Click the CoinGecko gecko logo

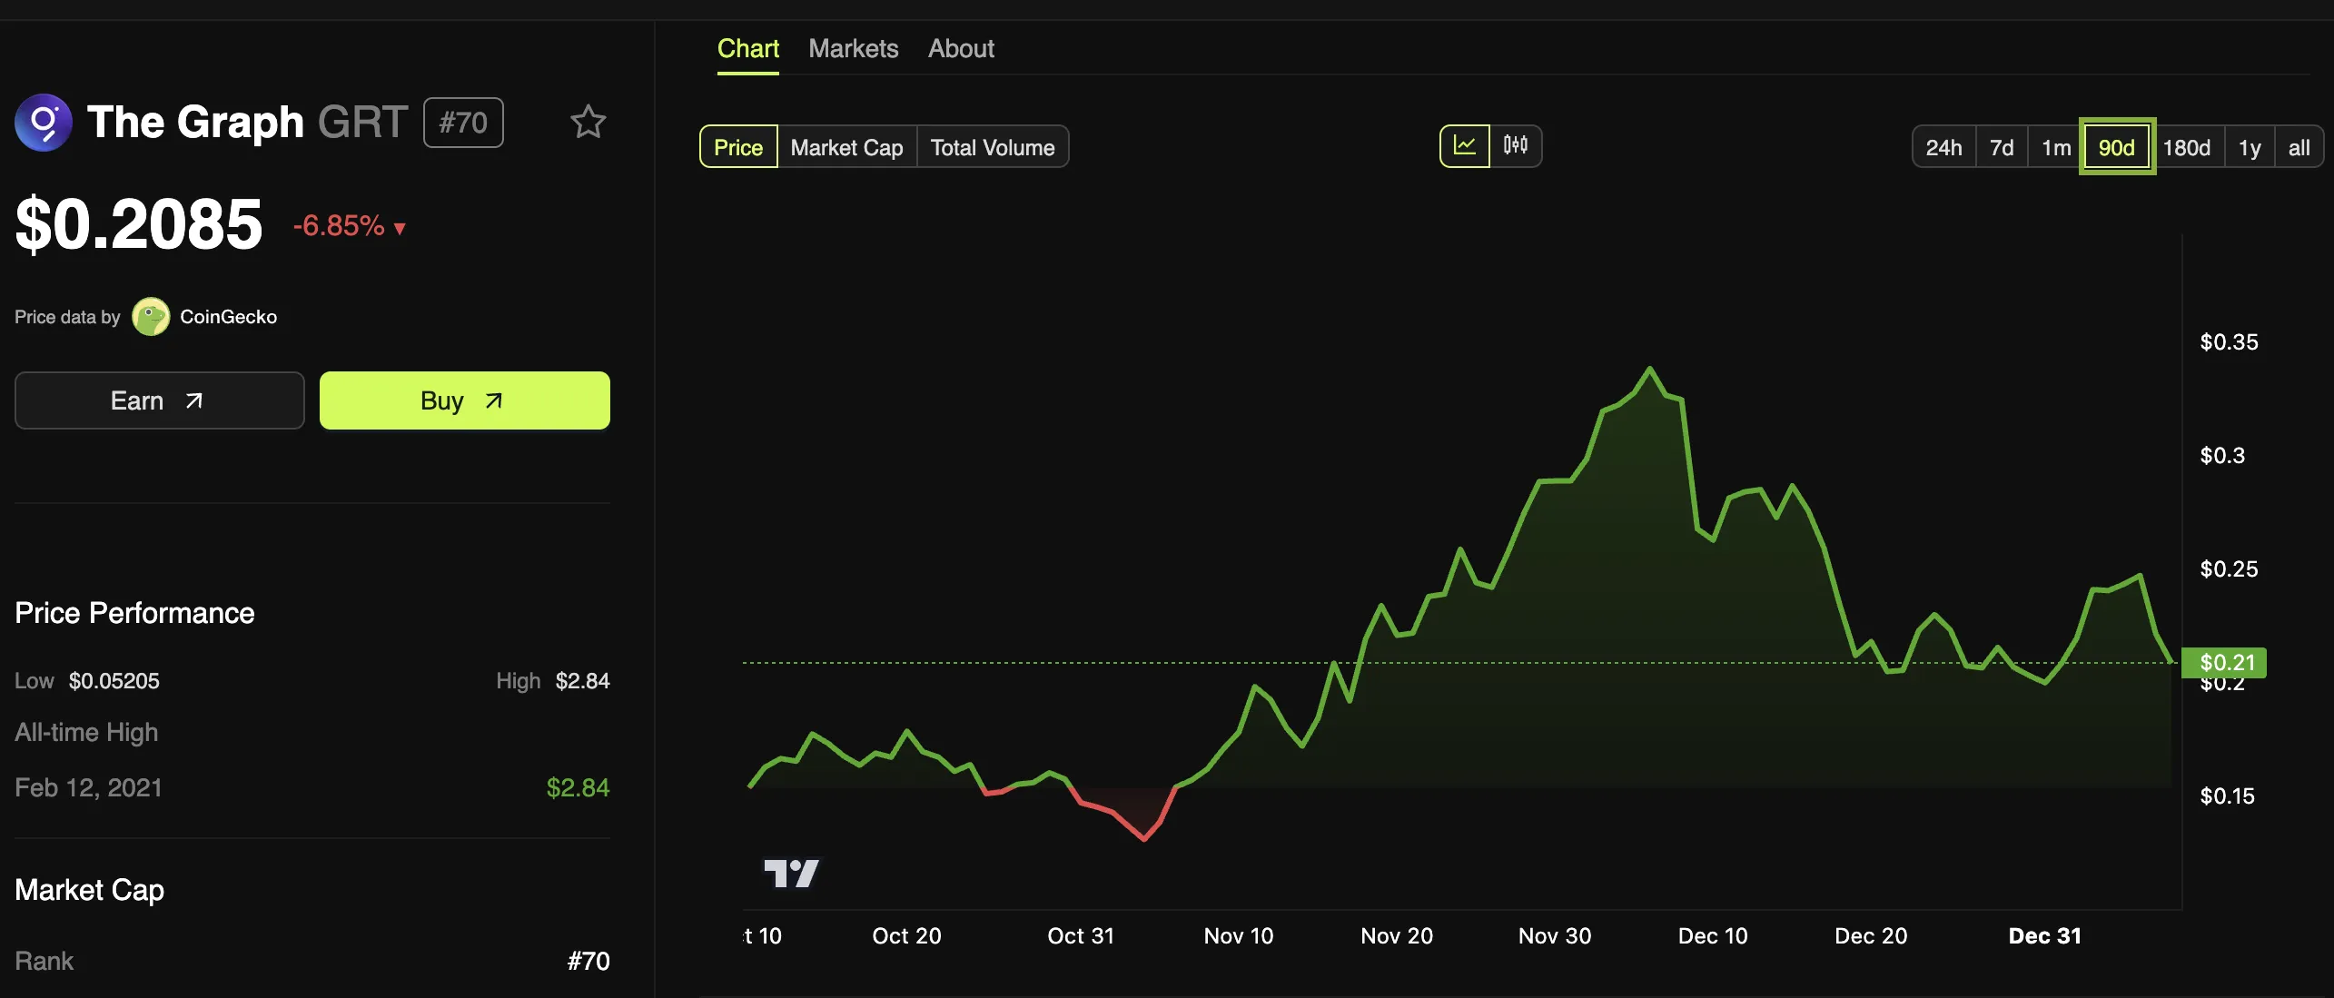pos(151,317)
